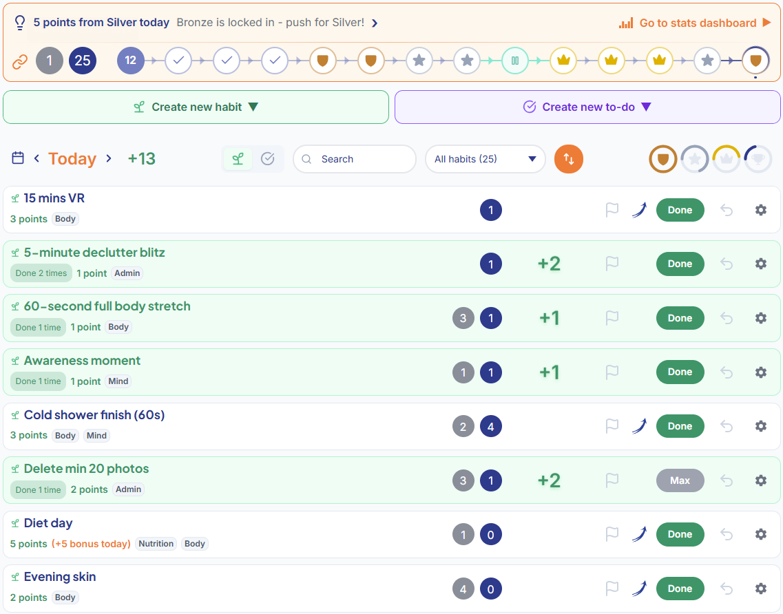Open the lightbulb tip icon

tap(19, 23)
